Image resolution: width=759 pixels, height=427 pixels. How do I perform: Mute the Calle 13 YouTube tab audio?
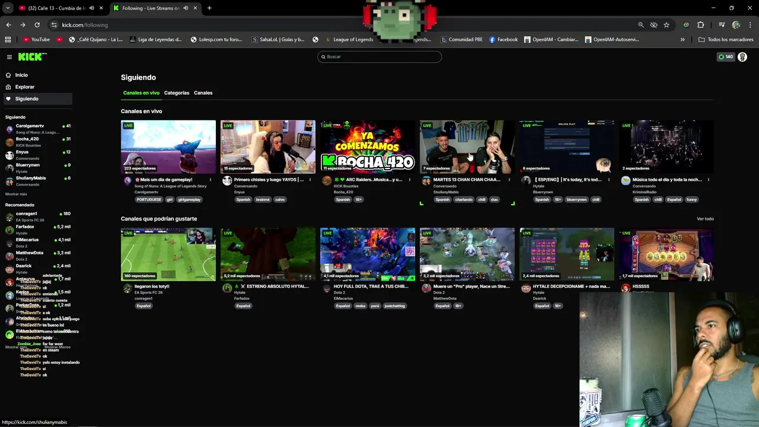[x=91, y=8]
